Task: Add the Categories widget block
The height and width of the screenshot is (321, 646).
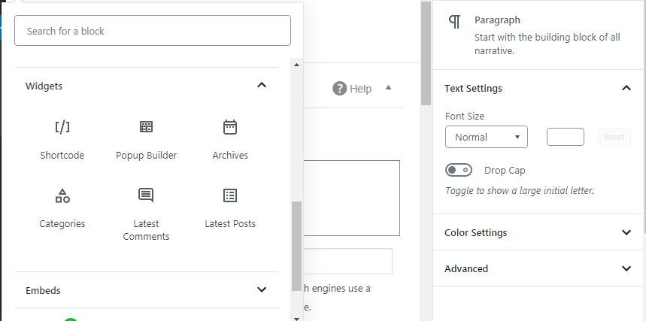Action: tap(62, 207)
